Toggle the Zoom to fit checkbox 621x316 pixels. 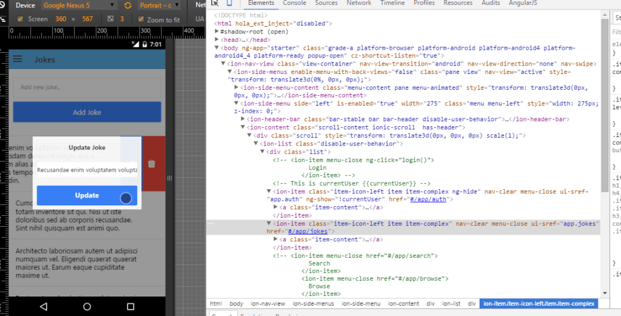[141, 19]
